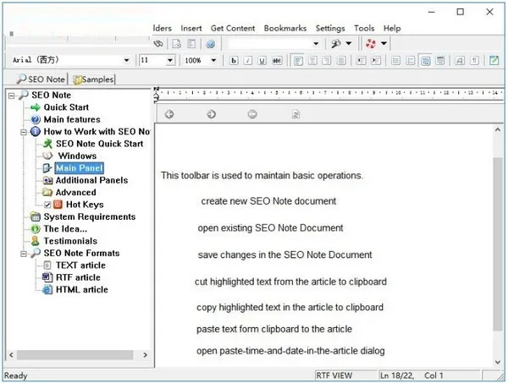Click the scroll-down arrow of the article
The width and height of the screenshot is (508, 383).
click(x=498, y=363)
